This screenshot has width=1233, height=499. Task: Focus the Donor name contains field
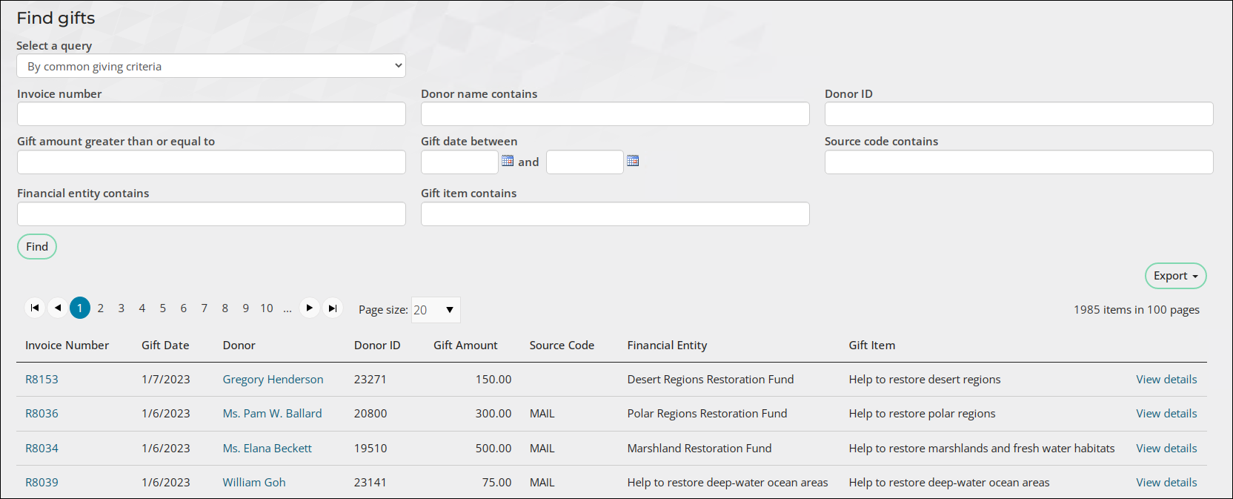pos(615,114)
